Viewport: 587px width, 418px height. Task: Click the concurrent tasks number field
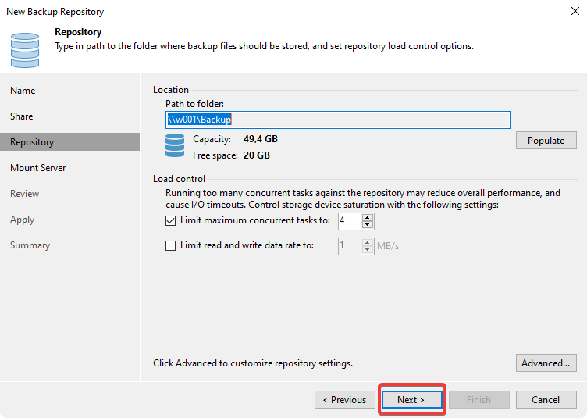coord(349,222)
